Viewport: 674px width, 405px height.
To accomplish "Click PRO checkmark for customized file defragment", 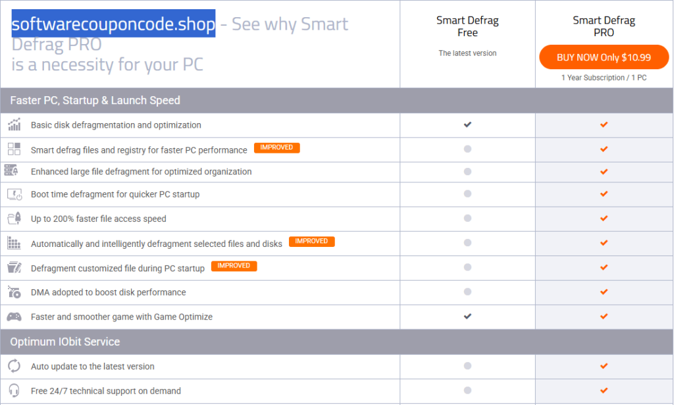I will tap(604, 267).
